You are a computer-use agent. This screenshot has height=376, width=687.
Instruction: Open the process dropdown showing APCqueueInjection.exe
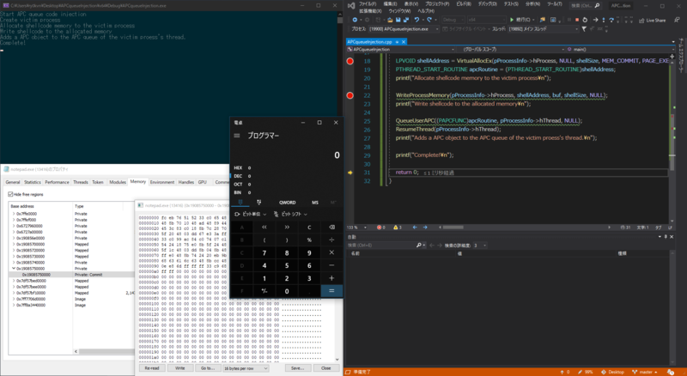[404, 29]
